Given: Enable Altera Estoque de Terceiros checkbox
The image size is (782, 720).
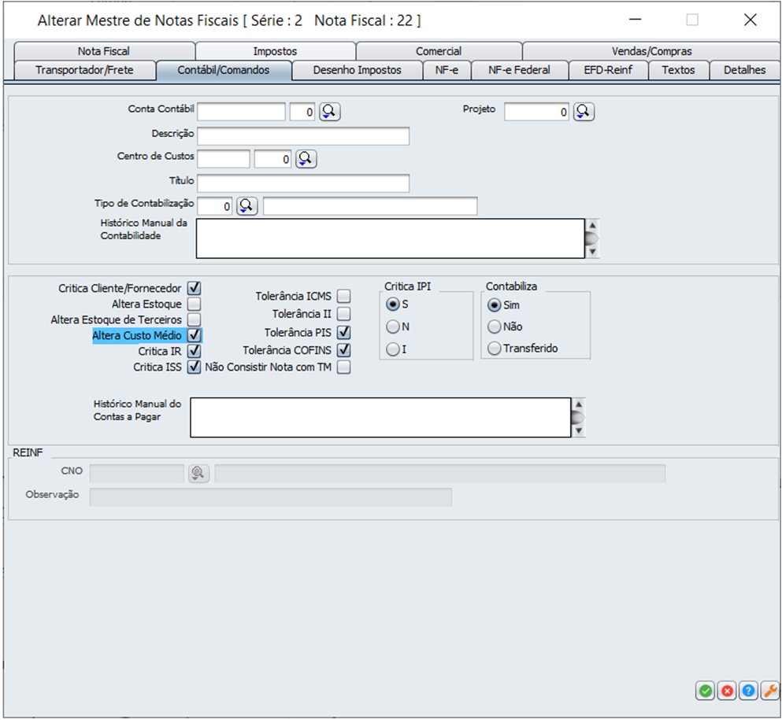Looking at the screenshot, I should point(194,319).
